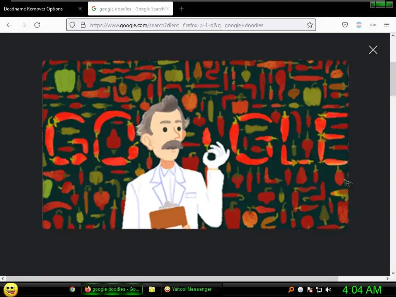View site security via padlock icon
The height and width of the screenshot is (297, 396).
click(x=83, y=25)
